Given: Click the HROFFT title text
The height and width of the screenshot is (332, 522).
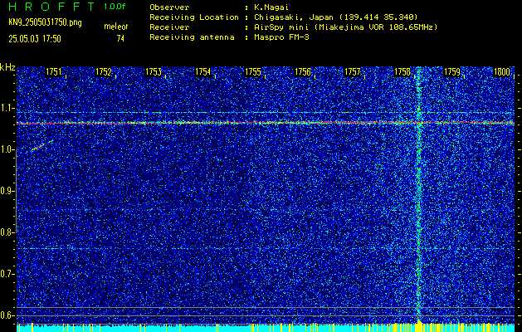Looking at the screenshot, I should (51, 7).
